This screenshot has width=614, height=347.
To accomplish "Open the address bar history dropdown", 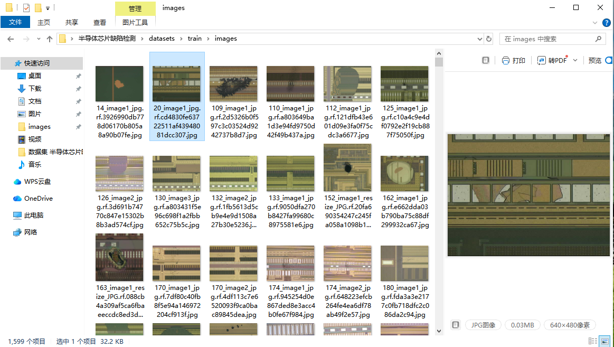I will 480,39.
